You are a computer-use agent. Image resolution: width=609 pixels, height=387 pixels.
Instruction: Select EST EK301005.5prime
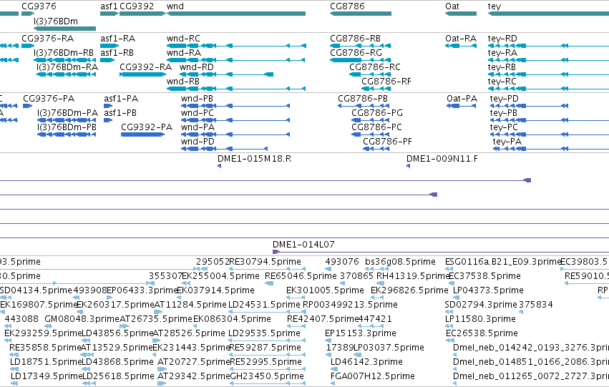click(325, 290)
